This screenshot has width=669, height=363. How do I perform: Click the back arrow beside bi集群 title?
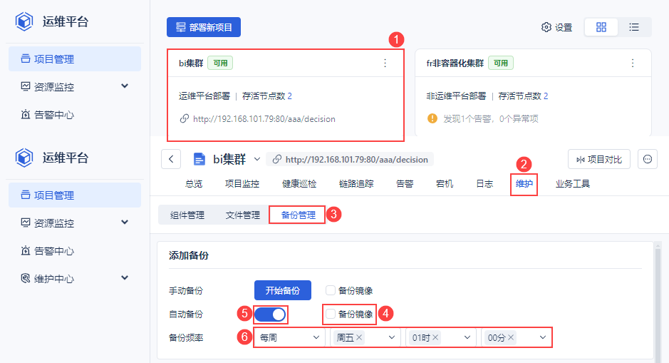171,159
